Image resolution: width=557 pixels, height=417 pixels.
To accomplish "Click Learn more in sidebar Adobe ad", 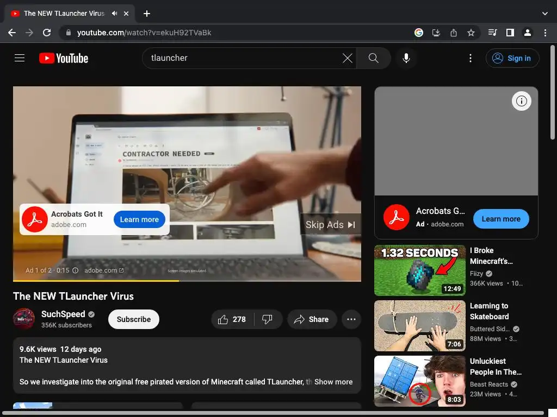I will tap(501, 219).
